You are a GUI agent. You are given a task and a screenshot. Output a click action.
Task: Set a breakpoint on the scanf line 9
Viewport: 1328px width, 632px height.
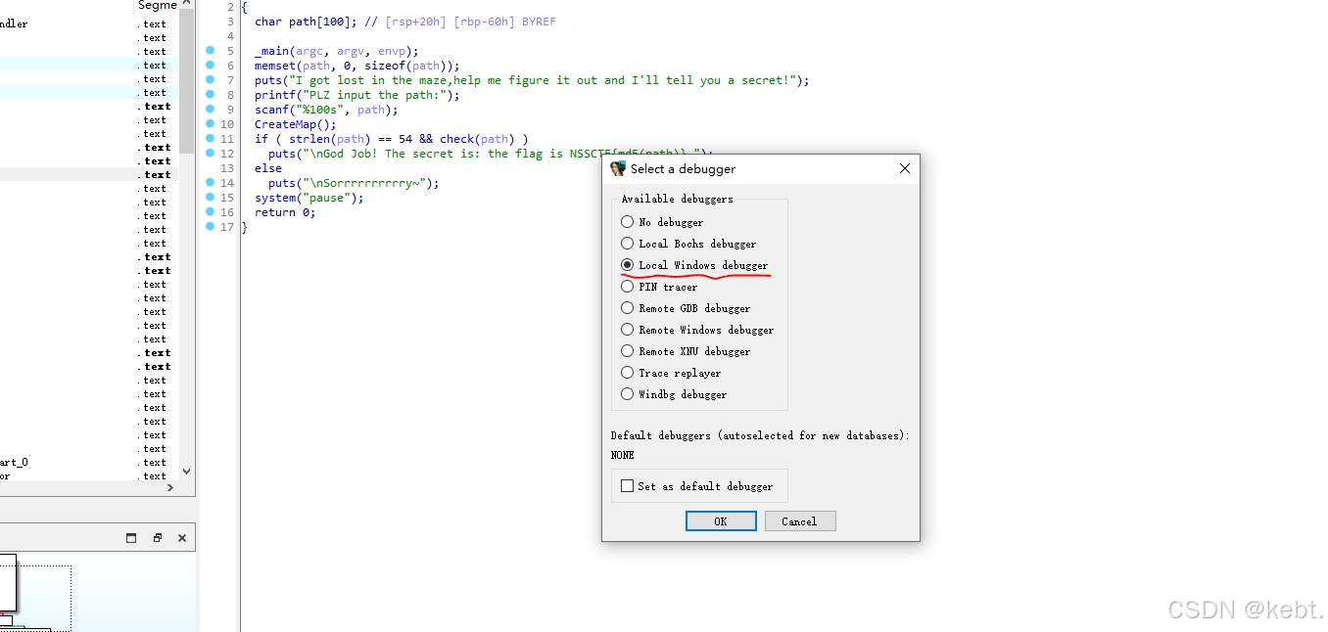210,110
